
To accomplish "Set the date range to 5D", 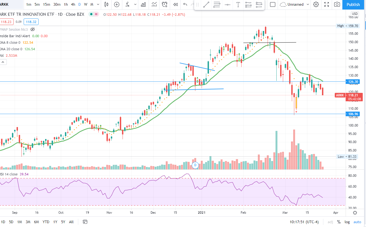I will click(x=11, y=222).
